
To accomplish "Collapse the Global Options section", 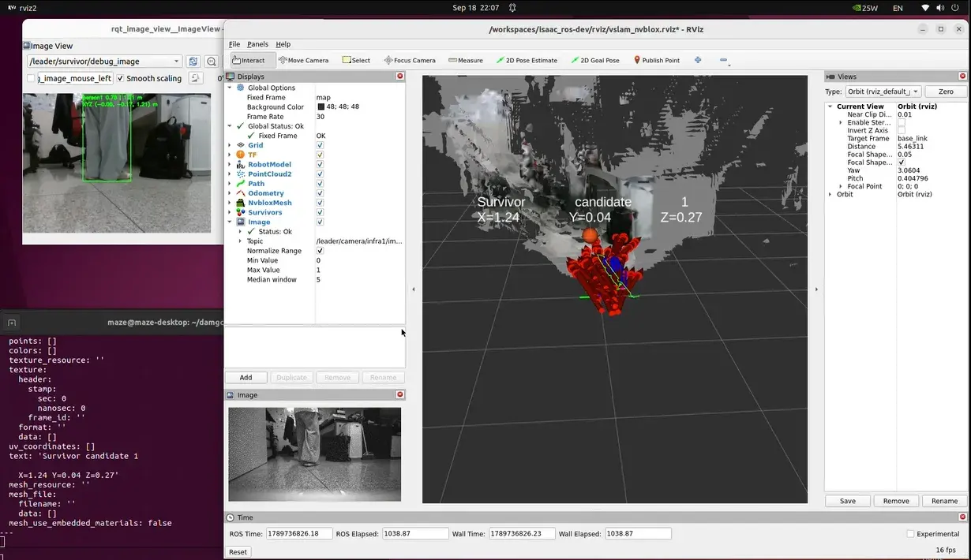I will 230,88.
